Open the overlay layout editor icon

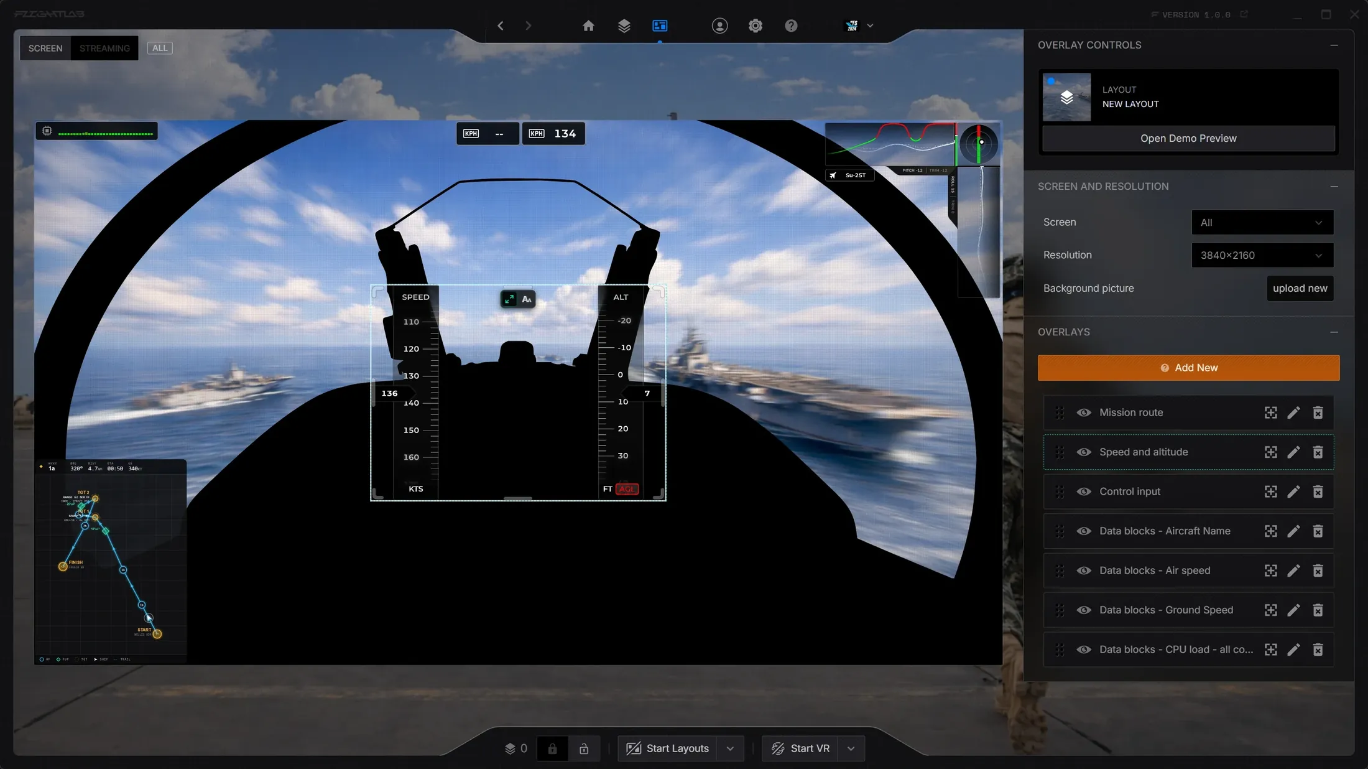coord(660,26)
